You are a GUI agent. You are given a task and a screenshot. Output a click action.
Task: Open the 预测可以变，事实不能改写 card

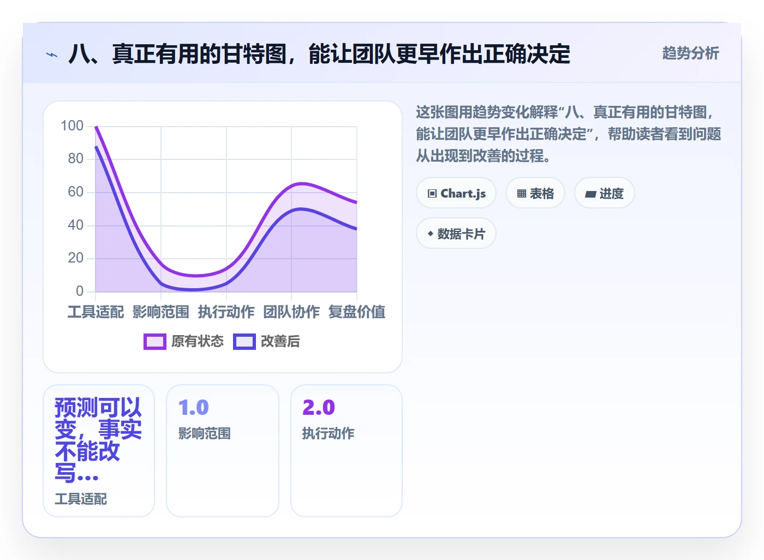click(99, 451)
